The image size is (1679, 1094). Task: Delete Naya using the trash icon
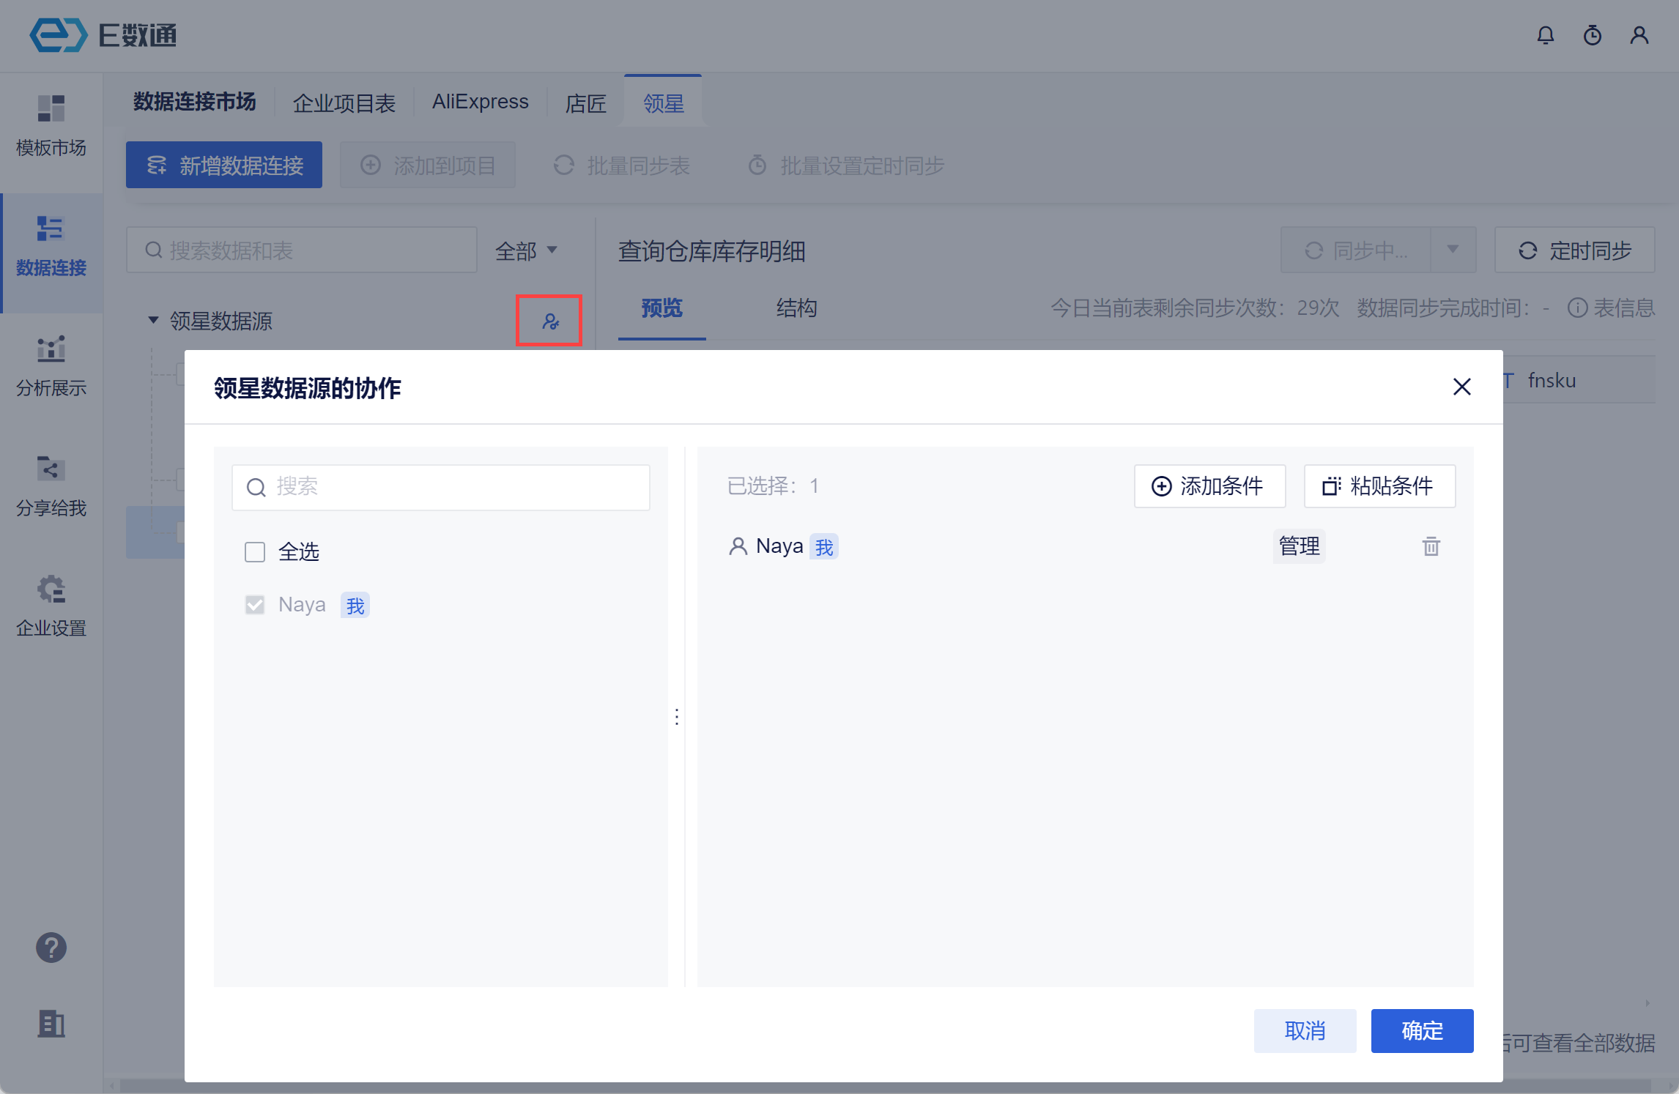[1431, 546]
